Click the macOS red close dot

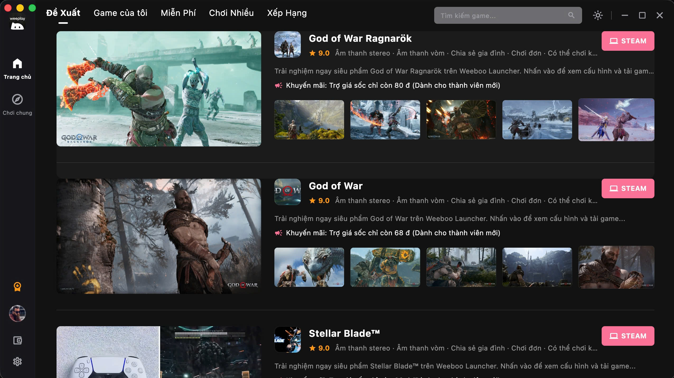coord(8,8)
